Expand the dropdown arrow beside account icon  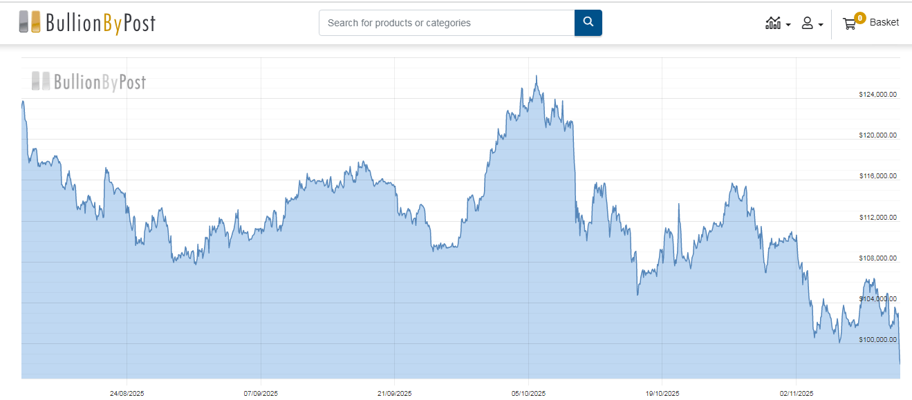tap(820, 25)
